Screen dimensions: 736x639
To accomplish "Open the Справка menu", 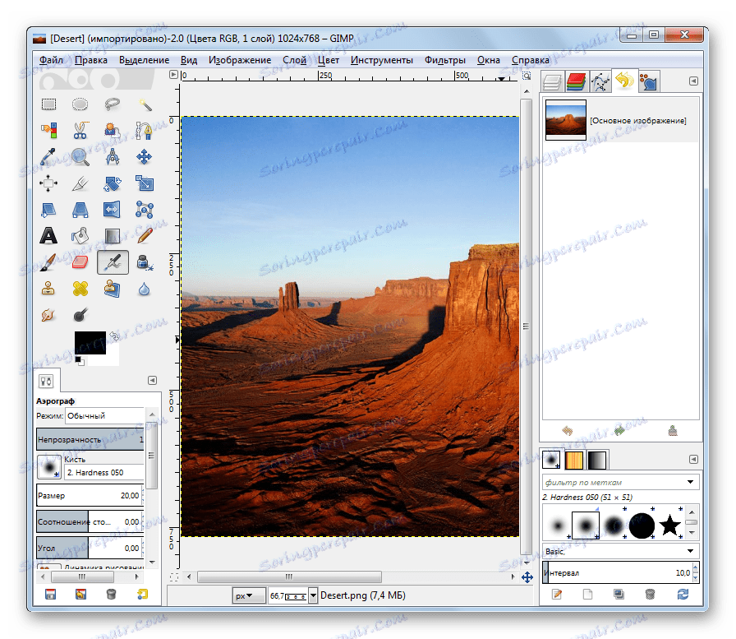I will click(x=531, y=60).
